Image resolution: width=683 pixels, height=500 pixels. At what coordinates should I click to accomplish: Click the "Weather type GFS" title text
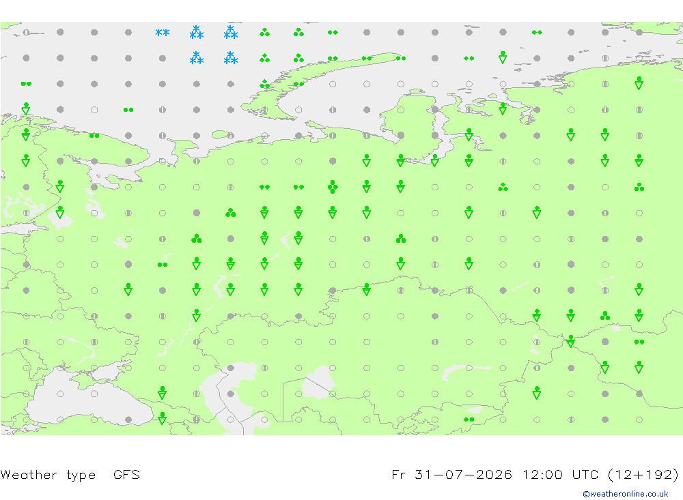pyautogui.click(x=70, y=474)
